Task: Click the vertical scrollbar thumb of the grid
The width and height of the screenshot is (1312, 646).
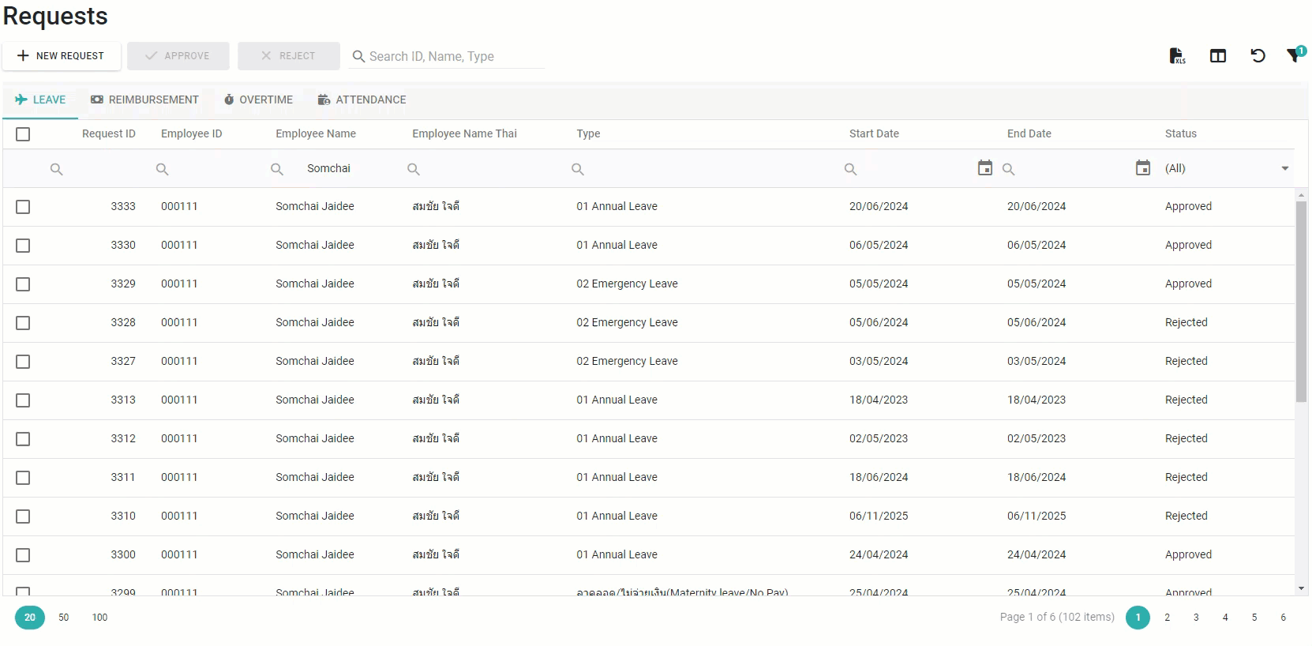Action: tap(1301, 302)
